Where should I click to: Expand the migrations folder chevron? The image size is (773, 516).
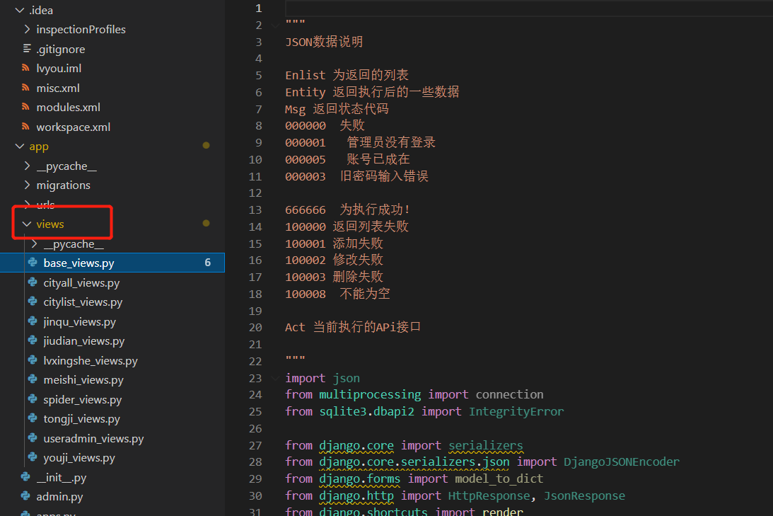click(x=27, y=185)
